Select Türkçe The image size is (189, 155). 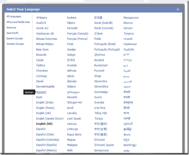pyautogui.click(x=98, y=119)
